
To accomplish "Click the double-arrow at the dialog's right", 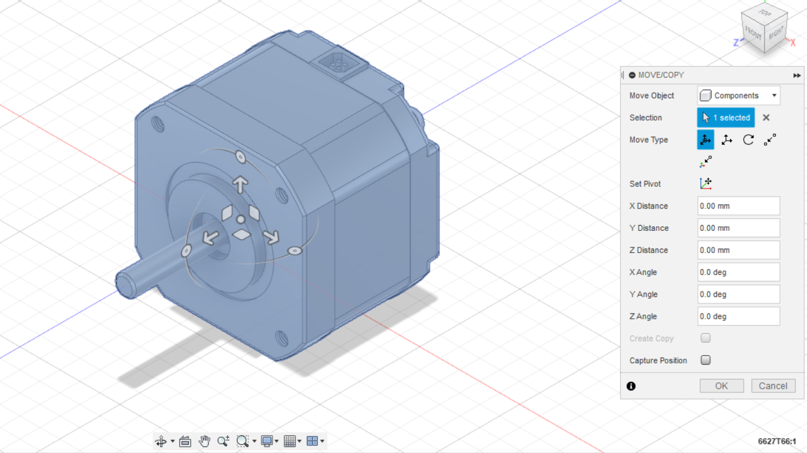I will pyautogui.click(x=797, y=75).
